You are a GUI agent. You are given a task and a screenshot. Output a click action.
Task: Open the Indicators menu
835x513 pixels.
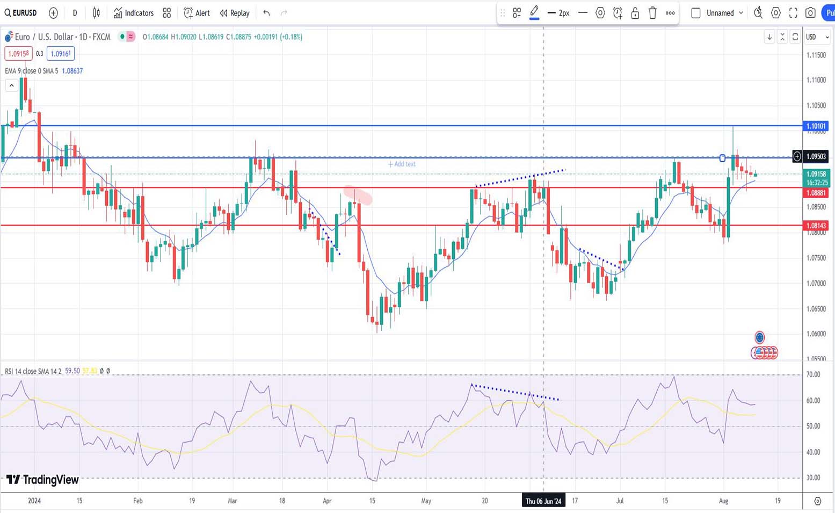134,13
